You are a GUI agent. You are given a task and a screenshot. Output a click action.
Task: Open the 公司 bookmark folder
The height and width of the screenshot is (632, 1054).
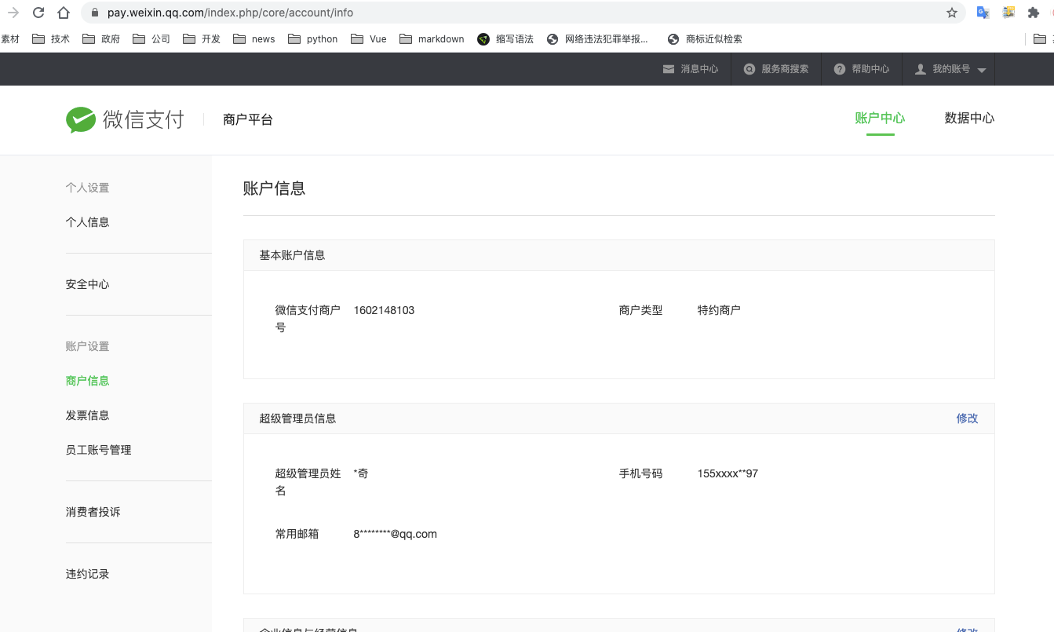pyautogui.click(x=151, y=38)
